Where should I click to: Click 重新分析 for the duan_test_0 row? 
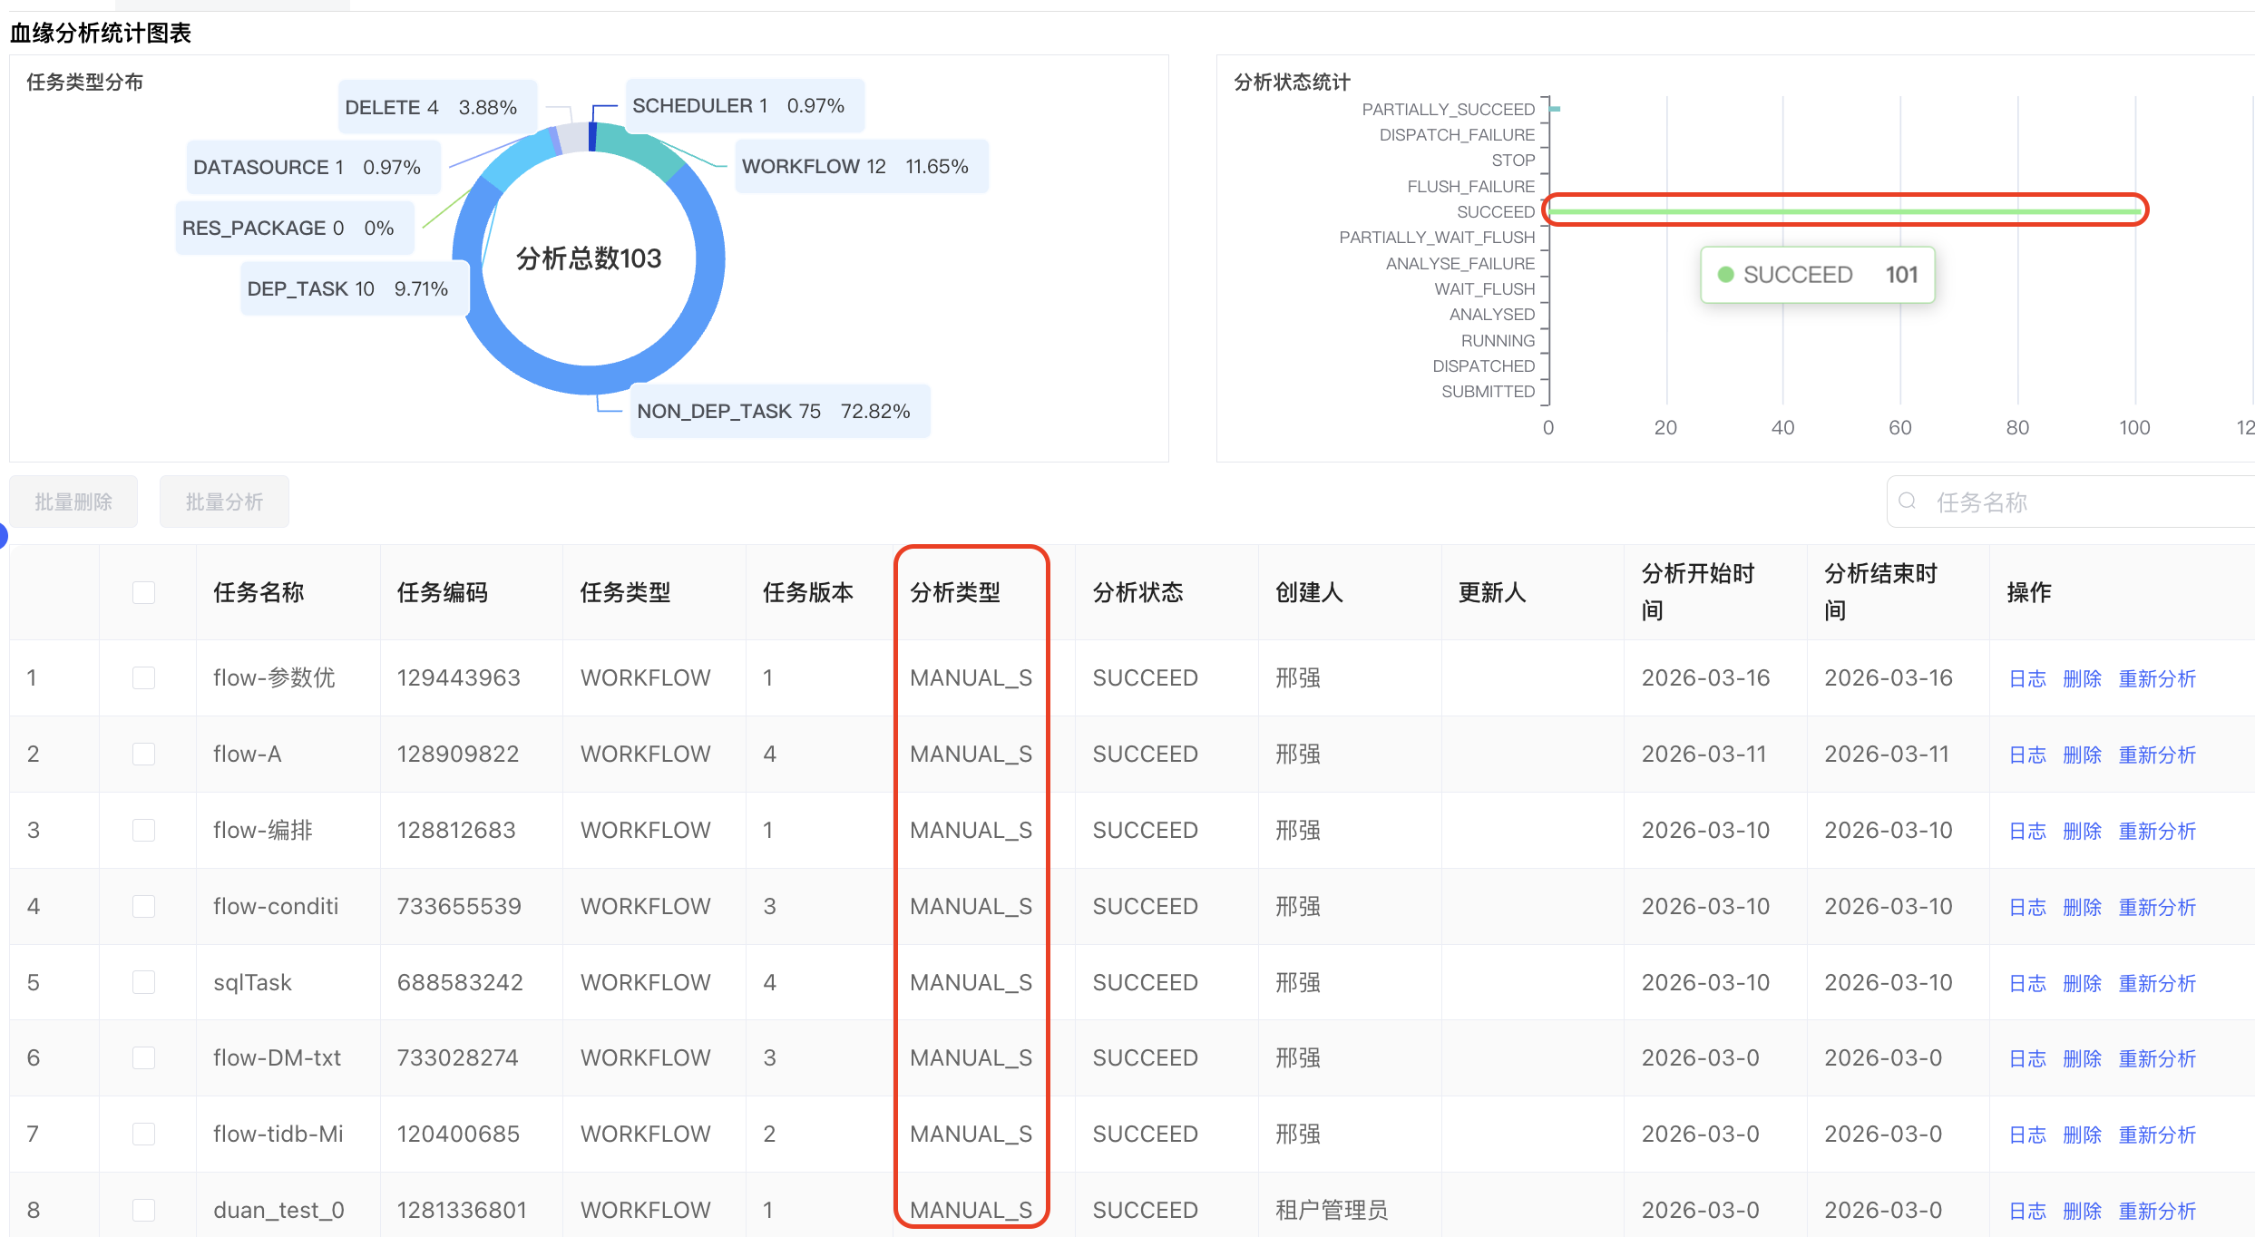click(2158, 1209)
